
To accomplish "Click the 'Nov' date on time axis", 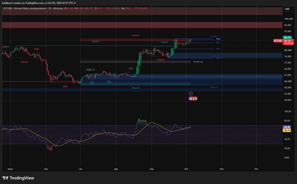I will tap(222, 169).
